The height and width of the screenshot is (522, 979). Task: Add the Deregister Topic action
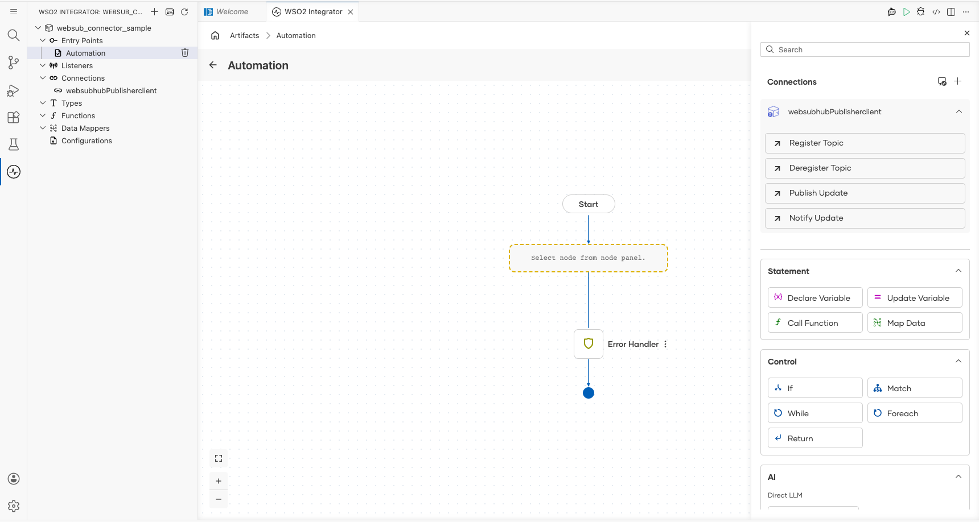click(865, 168)
